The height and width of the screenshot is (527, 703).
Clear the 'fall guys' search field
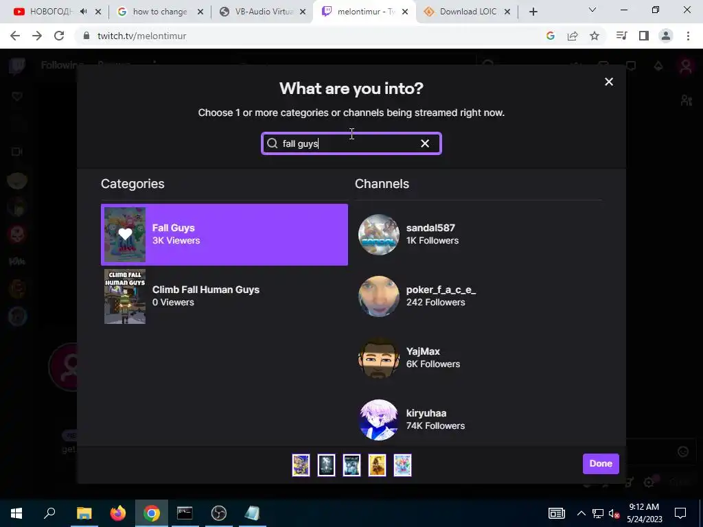pos(424,143)
